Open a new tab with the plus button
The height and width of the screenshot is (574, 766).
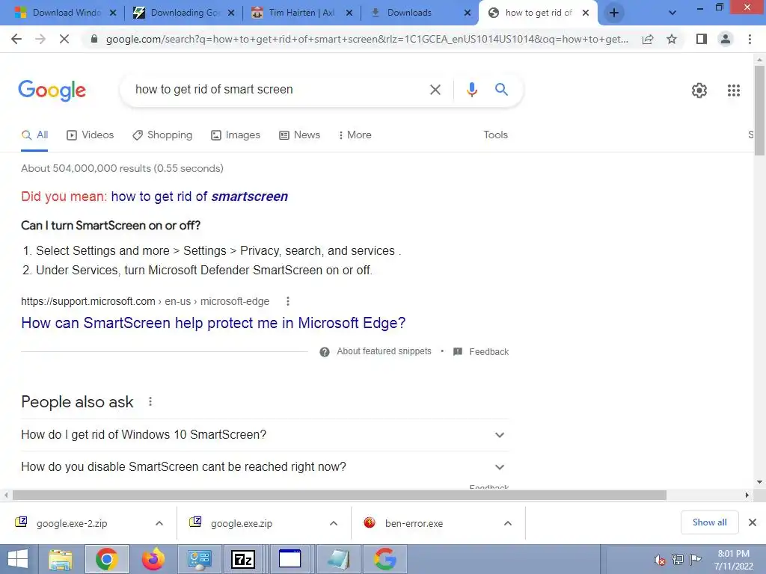click(614, 13)
